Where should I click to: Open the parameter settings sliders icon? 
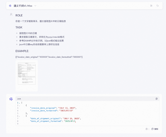tap(151, 6)
